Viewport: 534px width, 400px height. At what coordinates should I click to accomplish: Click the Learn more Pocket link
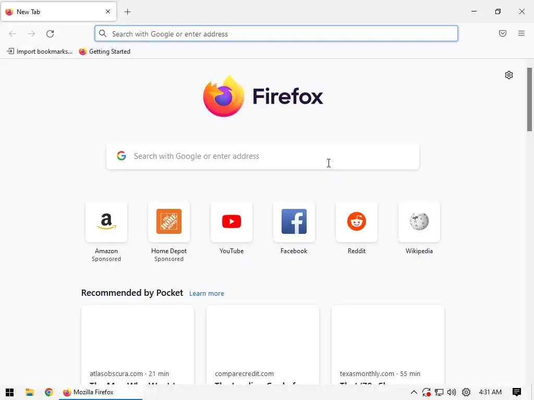click(x=207, y=294)
